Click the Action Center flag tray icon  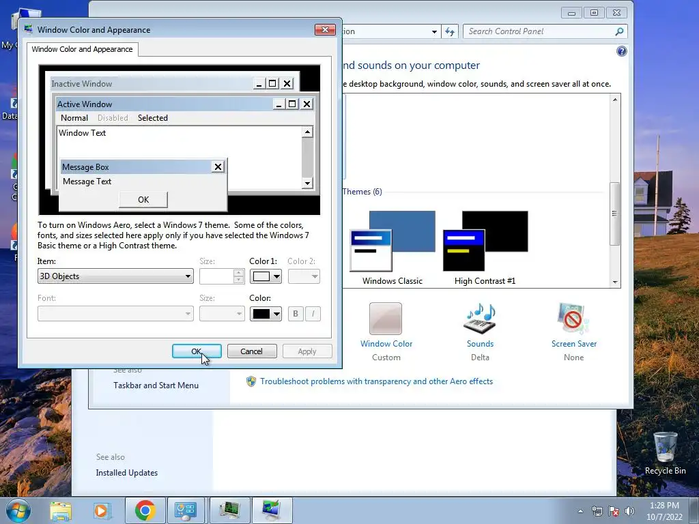(x=614, y=511)
